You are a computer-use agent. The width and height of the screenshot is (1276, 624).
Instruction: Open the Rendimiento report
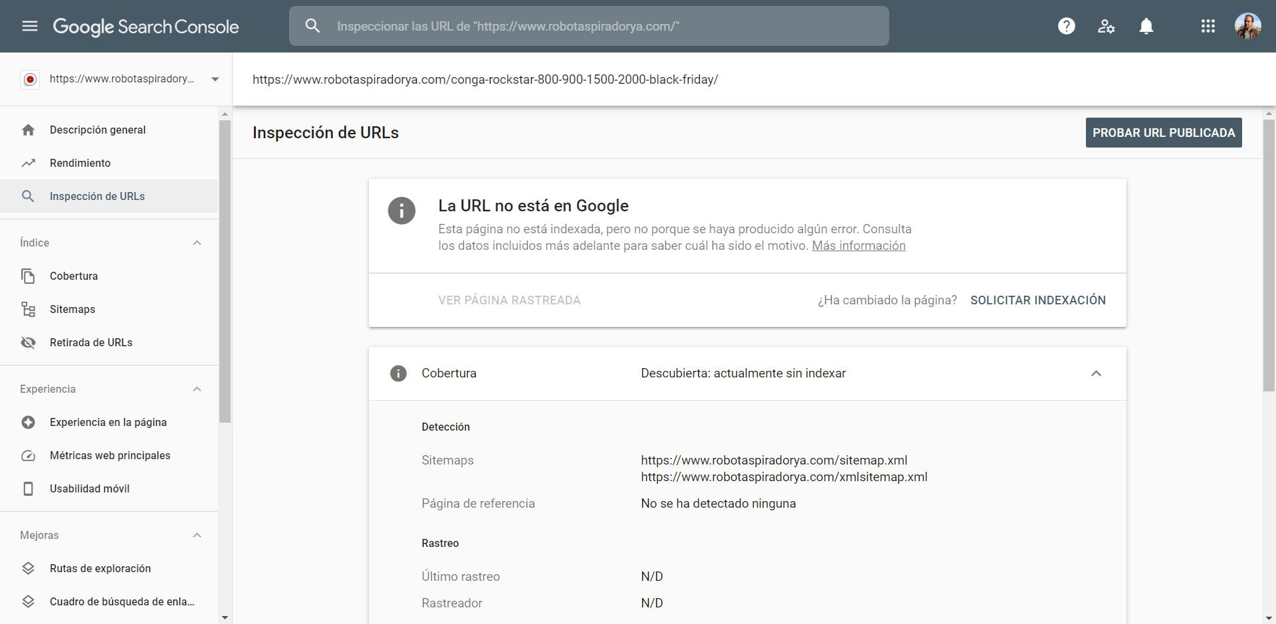coord(109,163)
